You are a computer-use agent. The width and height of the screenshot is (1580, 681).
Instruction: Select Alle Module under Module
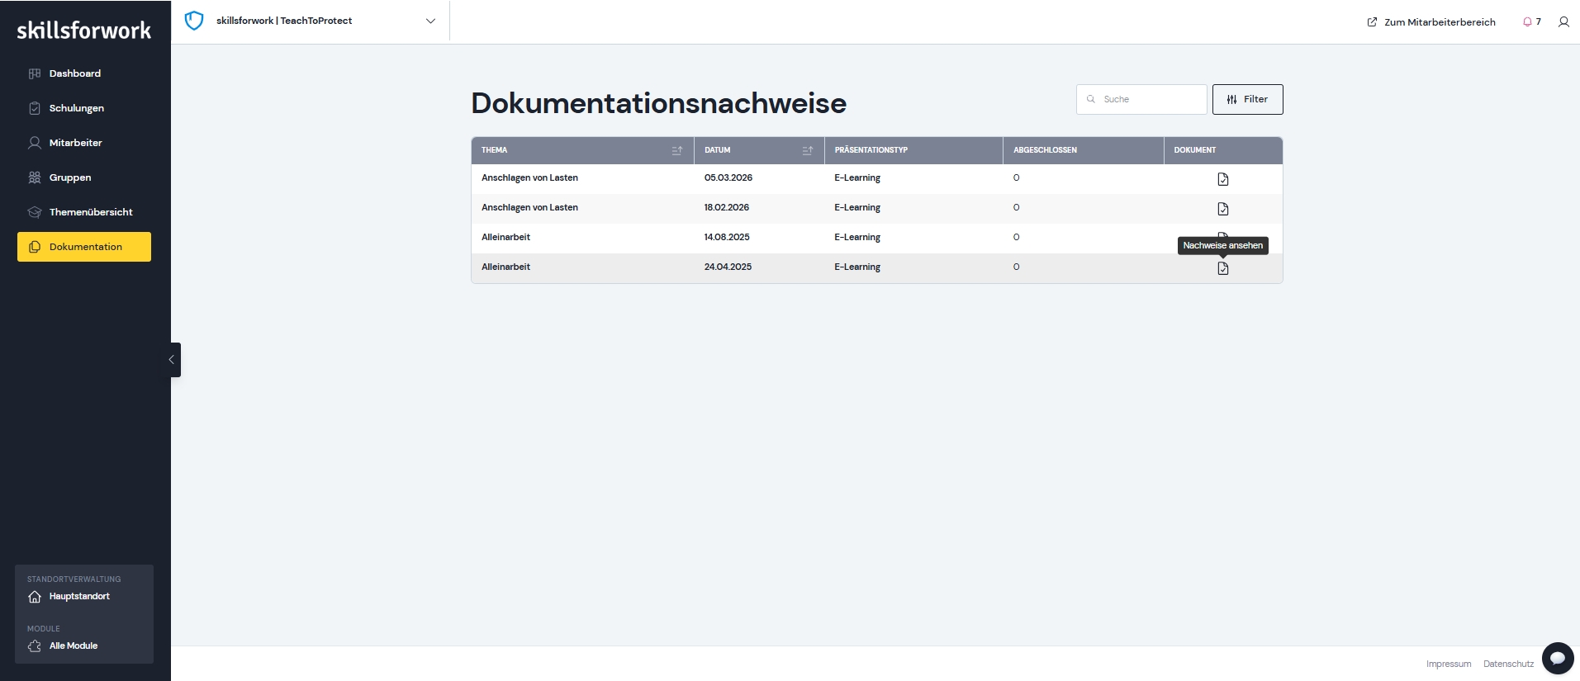63,646
